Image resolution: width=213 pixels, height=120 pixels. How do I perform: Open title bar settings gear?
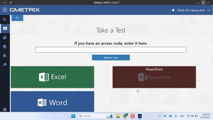[x=11, y=3]
